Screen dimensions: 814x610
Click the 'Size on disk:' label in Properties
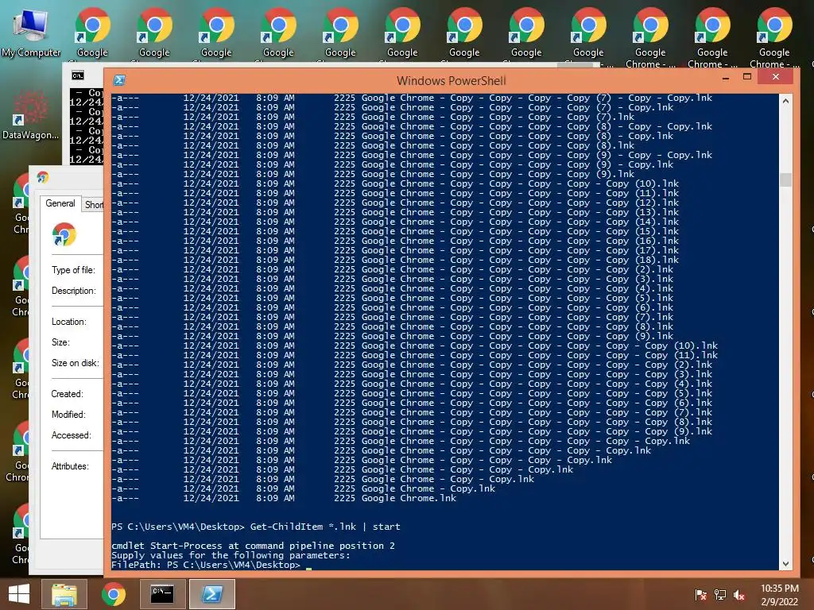[75, 362]
